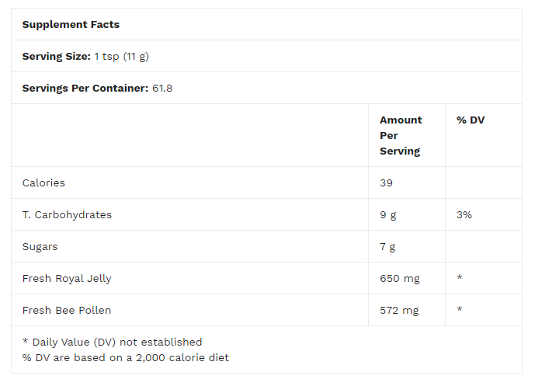Select the Fresh Bee Pollen label
The image size is (542, 386).
67,311
